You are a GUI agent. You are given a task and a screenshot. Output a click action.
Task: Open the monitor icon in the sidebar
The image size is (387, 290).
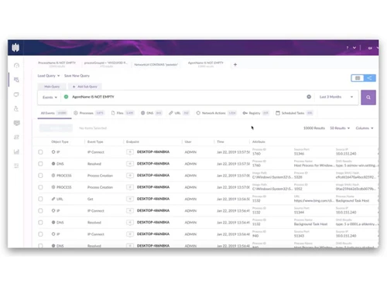pyautogui.click(x=16, y=94)
